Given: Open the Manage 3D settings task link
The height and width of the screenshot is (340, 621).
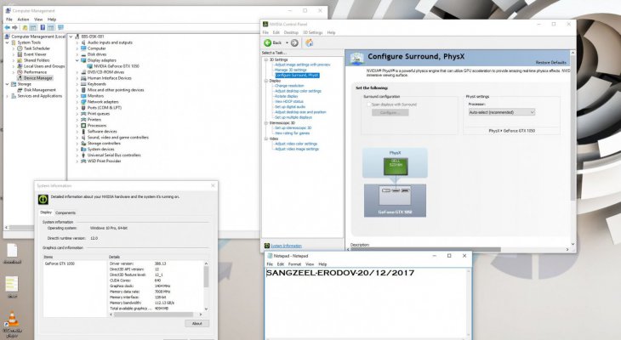Looking at the screenshot, I should coord(291,70).
